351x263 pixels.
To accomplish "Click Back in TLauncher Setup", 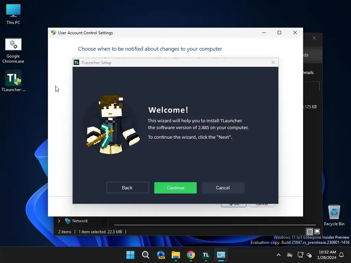I will point(128,188).
